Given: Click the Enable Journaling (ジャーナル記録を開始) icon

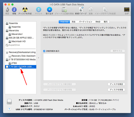Looking at the screenshot, I should (64, 10).
